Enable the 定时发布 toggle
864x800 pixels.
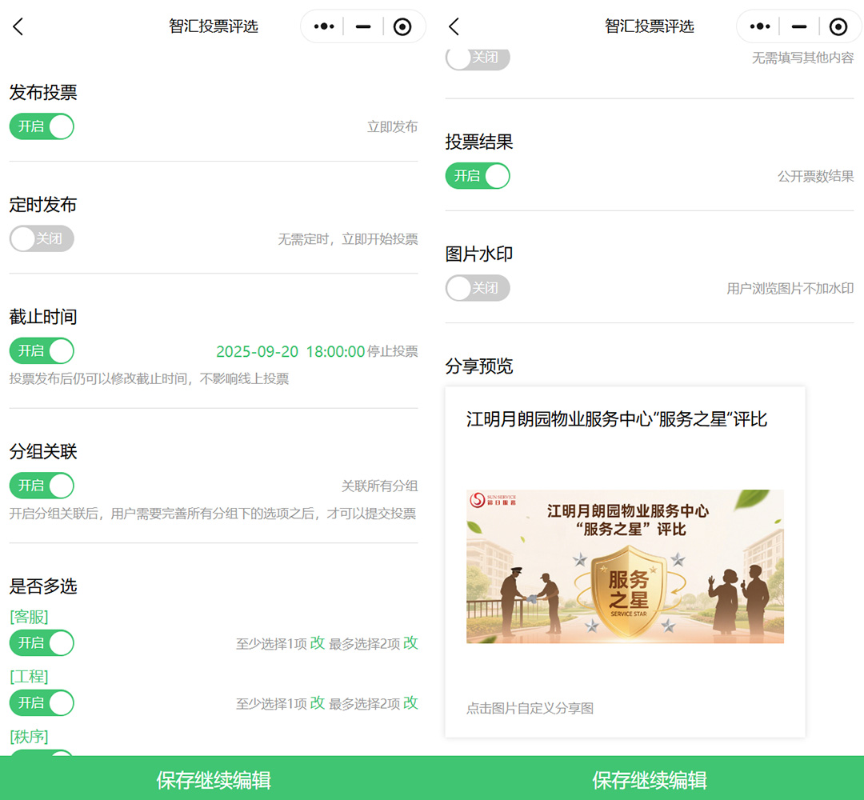[x=42, y=238]
